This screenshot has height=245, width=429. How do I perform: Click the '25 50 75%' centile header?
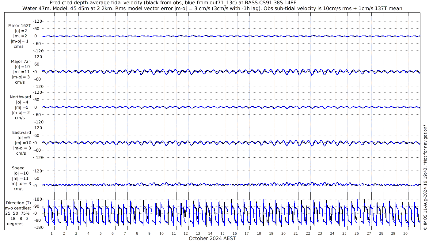click(x=17, y=213)
